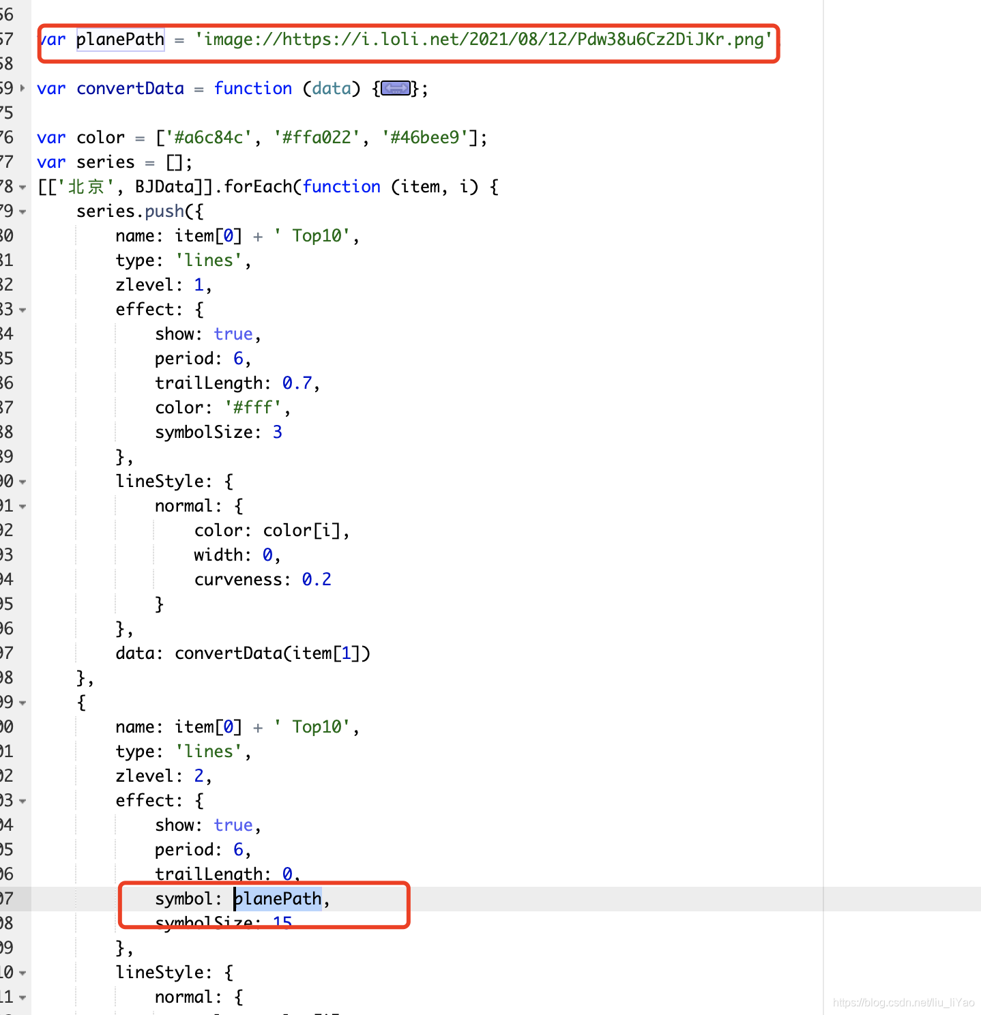Click the '#fff' color string
This screenshot has width=981, height=1015.
[x=253, y=408]
